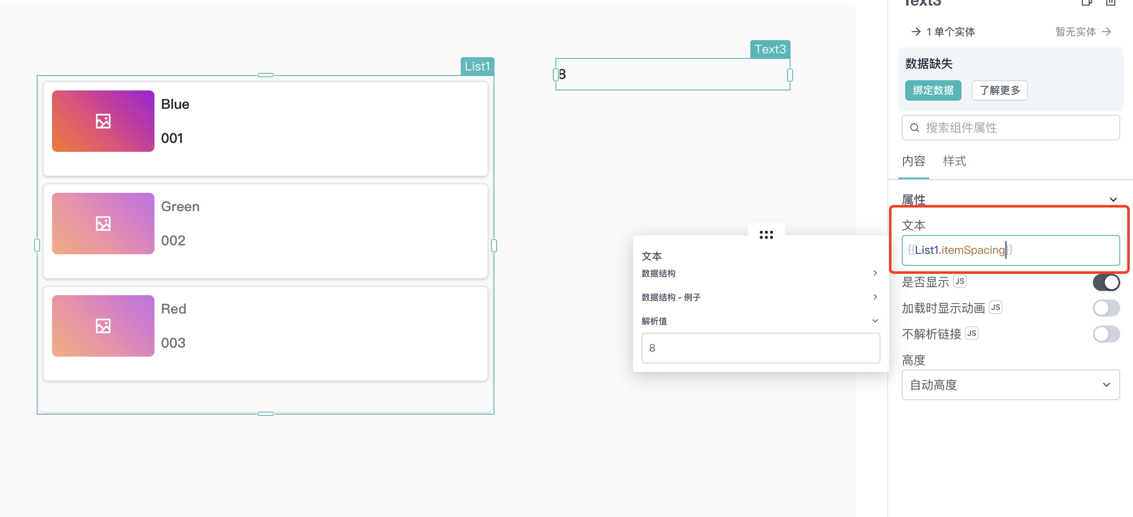Click the Red gradient image thumbnail

click(x=103, y=326)
